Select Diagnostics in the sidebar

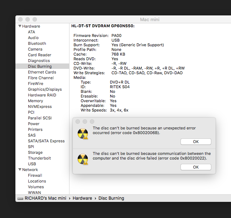[39, 61]
